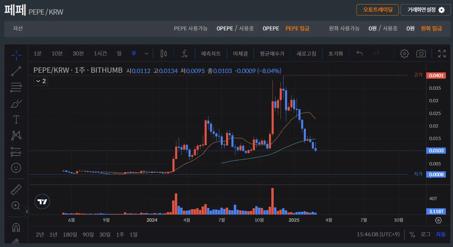Click the 예측차트 button
Viewport: 453px width, 247px height.
[x=211, y=54]
